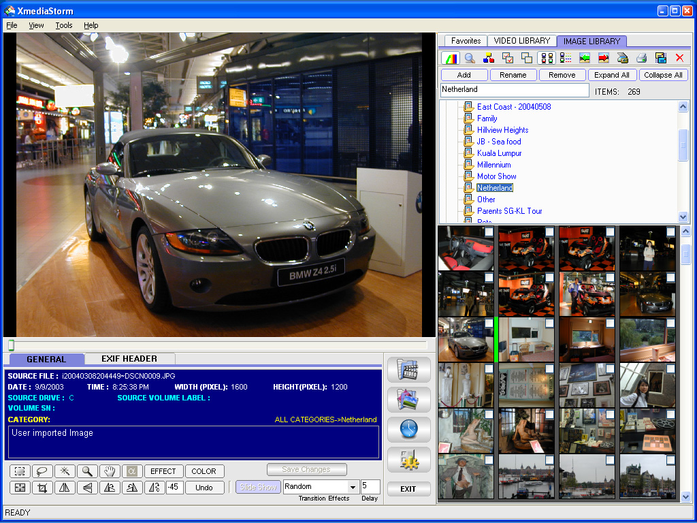Screen dimensions: 697x523
Task: Click the category hierarchy icon
Action: pos(489,58)
